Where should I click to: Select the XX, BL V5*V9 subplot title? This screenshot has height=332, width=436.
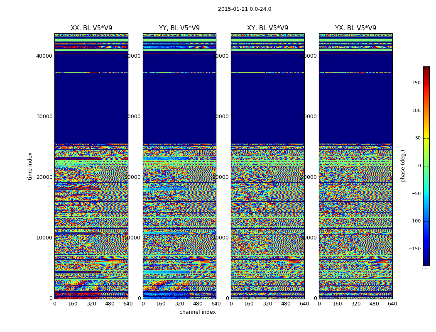tap(91, 28)
